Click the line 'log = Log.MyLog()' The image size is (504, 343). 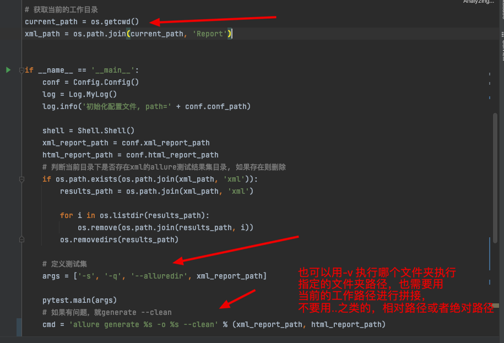click(x=79, y=95)
